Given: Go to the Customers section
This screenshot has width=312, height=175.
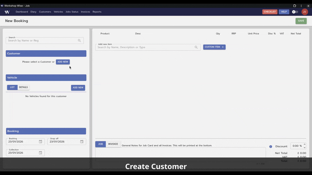Looking at the screenshot, I should pyautogui.click(x=45, y=12).
